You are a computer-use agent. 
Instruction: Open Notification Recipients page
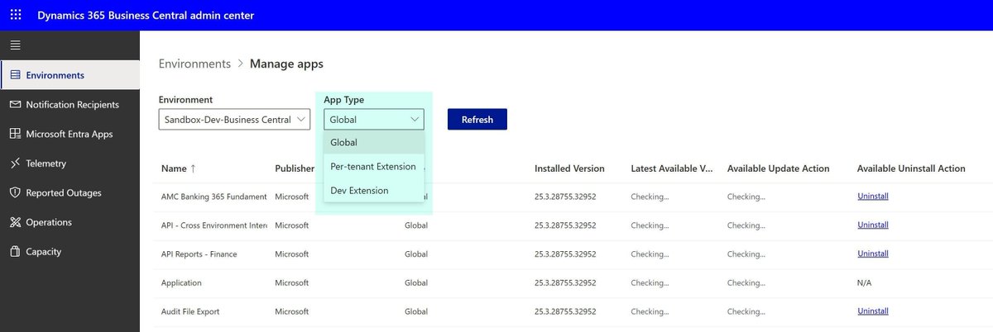pos(73,105)
